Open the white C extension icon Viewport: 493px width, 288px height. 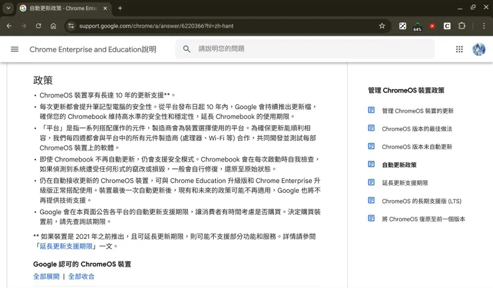[x=447, y=26]
